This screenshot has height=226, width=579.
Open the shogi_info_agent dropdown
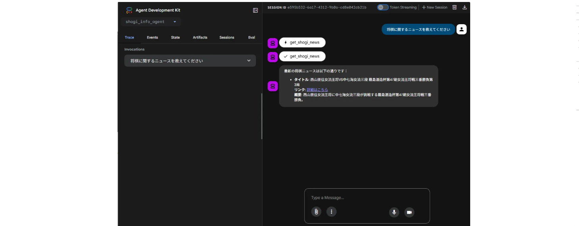tap(151, 22)
